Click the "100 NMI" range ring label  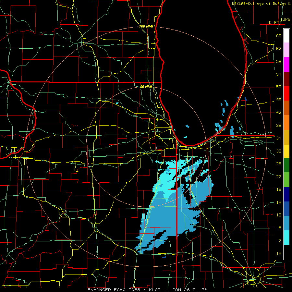(146, 27)
